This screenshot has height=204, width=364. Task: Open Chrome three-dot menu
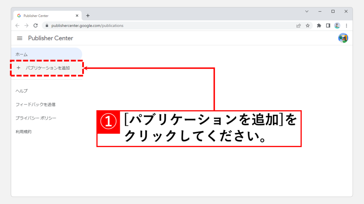346,25
